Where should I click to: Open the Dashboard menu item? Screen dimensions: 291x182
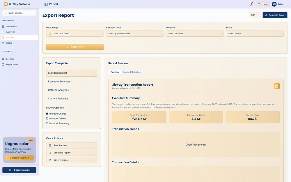(19, 26)
